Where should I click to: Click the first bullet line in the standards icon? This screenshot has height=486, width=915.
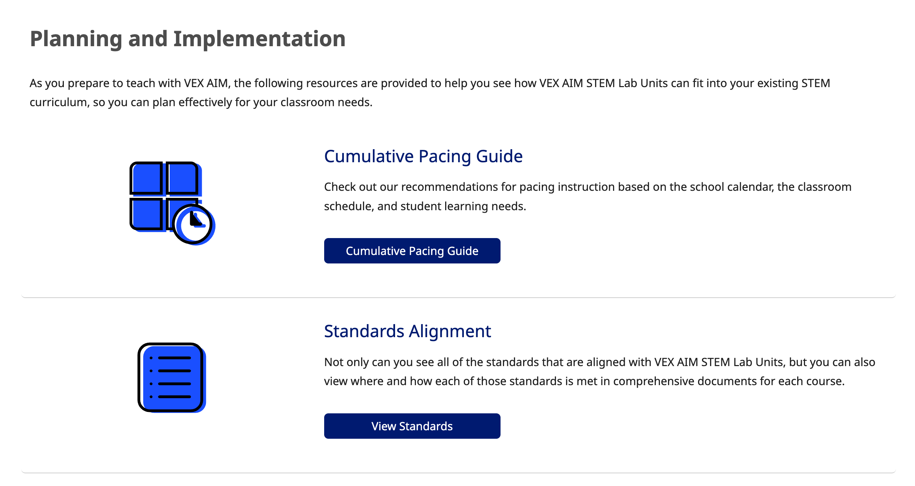pyautogui.click(x=174, y=358)
